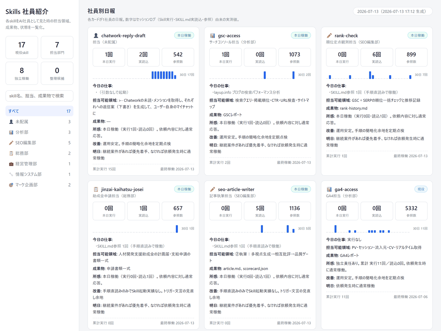Click 本日稼働 badge on chatwork-reply-draft card

(184, 35)
